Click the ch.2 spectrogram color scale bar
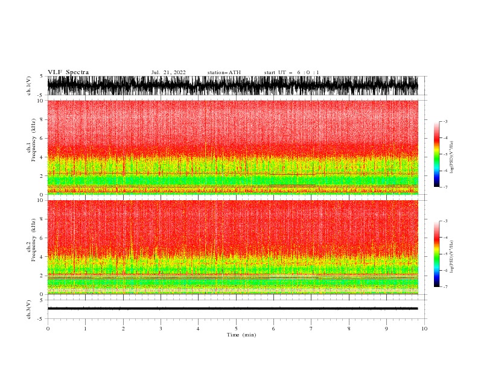The width and height of the screenshot is (478, 369). tap(436, 254)
